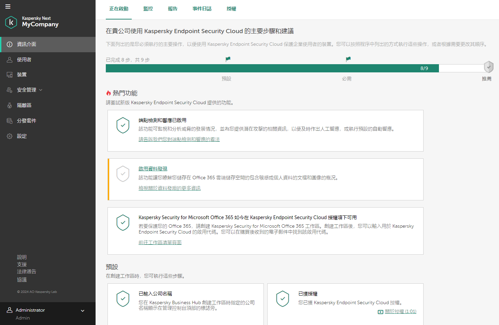Viewport: 499px width, 325px height.
Task: Click the 啟用資料發現 link
Action: click(153, 169)
